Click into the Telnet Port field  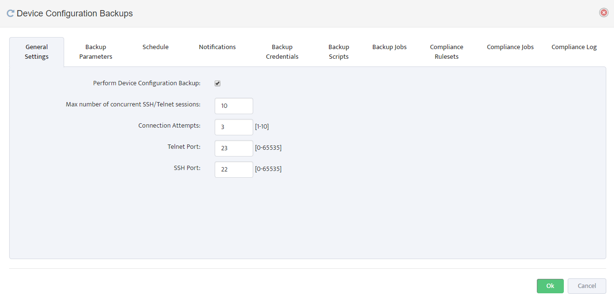click(x=234, y=148)
